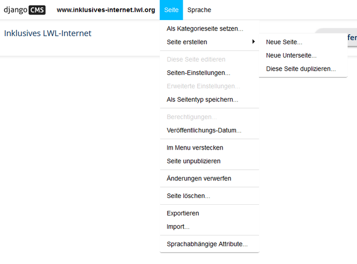The image size is (357, 264).
Task: Open Seiten-Einstellungen...
Action: coord(210,73)
